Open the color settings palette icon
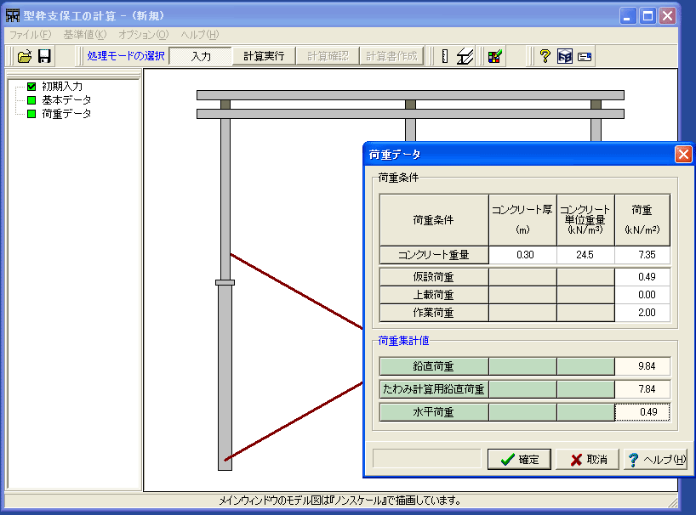The height and width of the screenshot is (515, 696). click(x=495, y=56)
